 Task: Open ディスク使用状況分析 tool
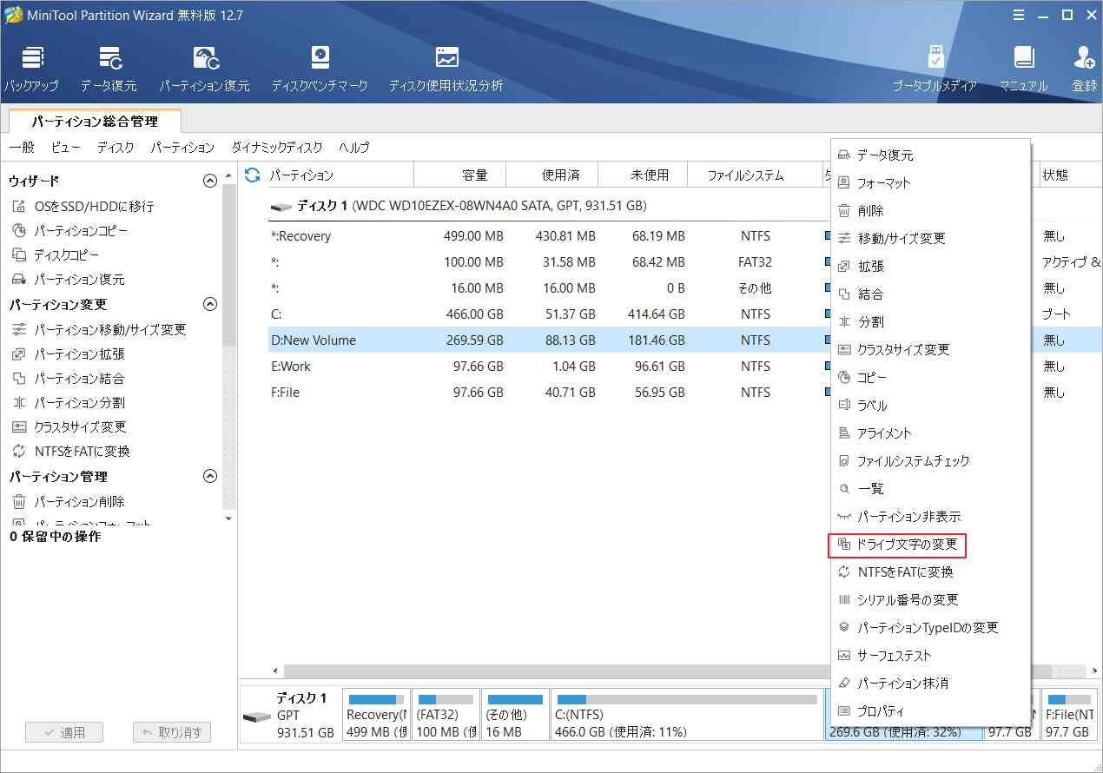coord(446,69)
